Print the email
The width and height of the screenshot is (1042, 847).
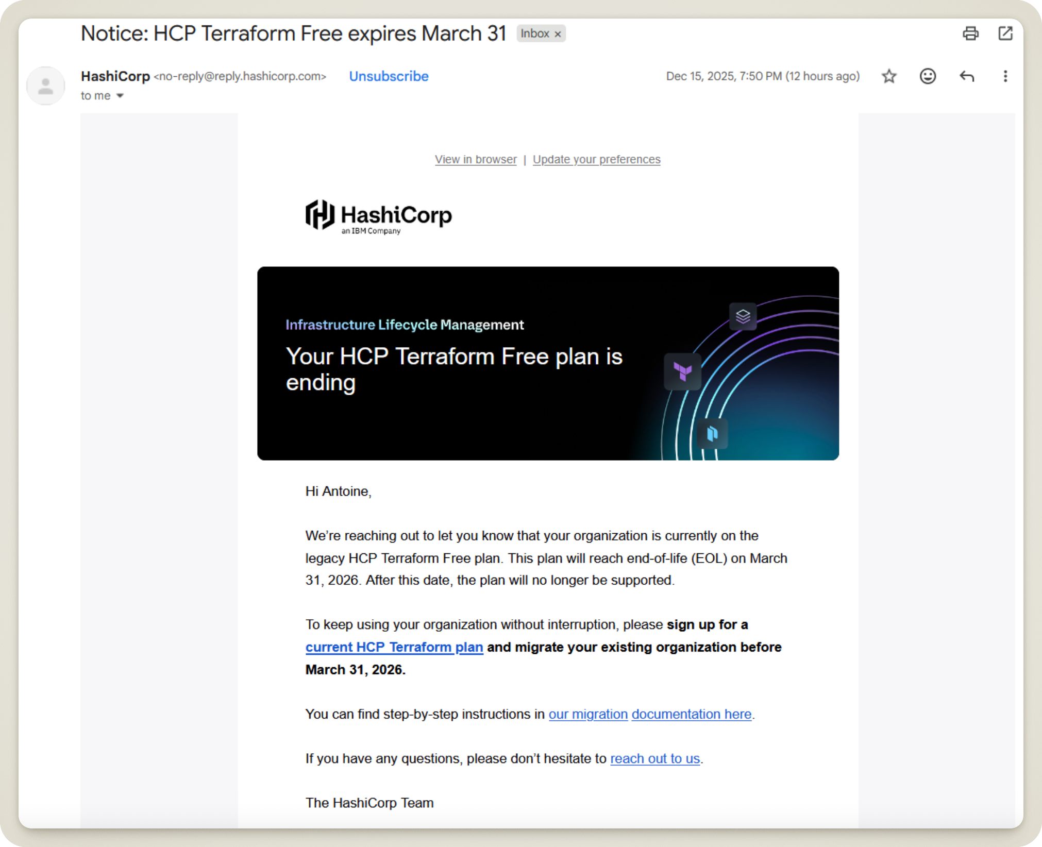971,33
